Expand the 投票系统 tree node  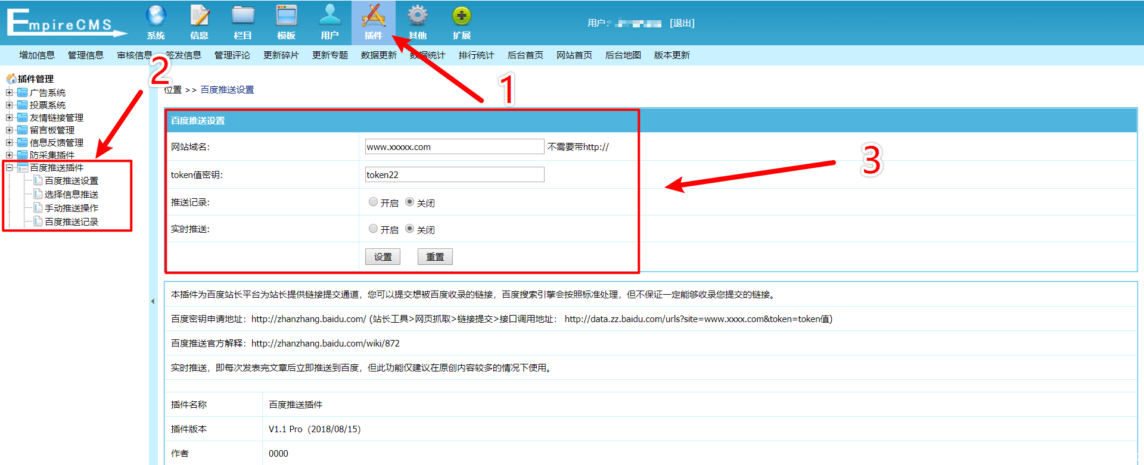[9, 105]
